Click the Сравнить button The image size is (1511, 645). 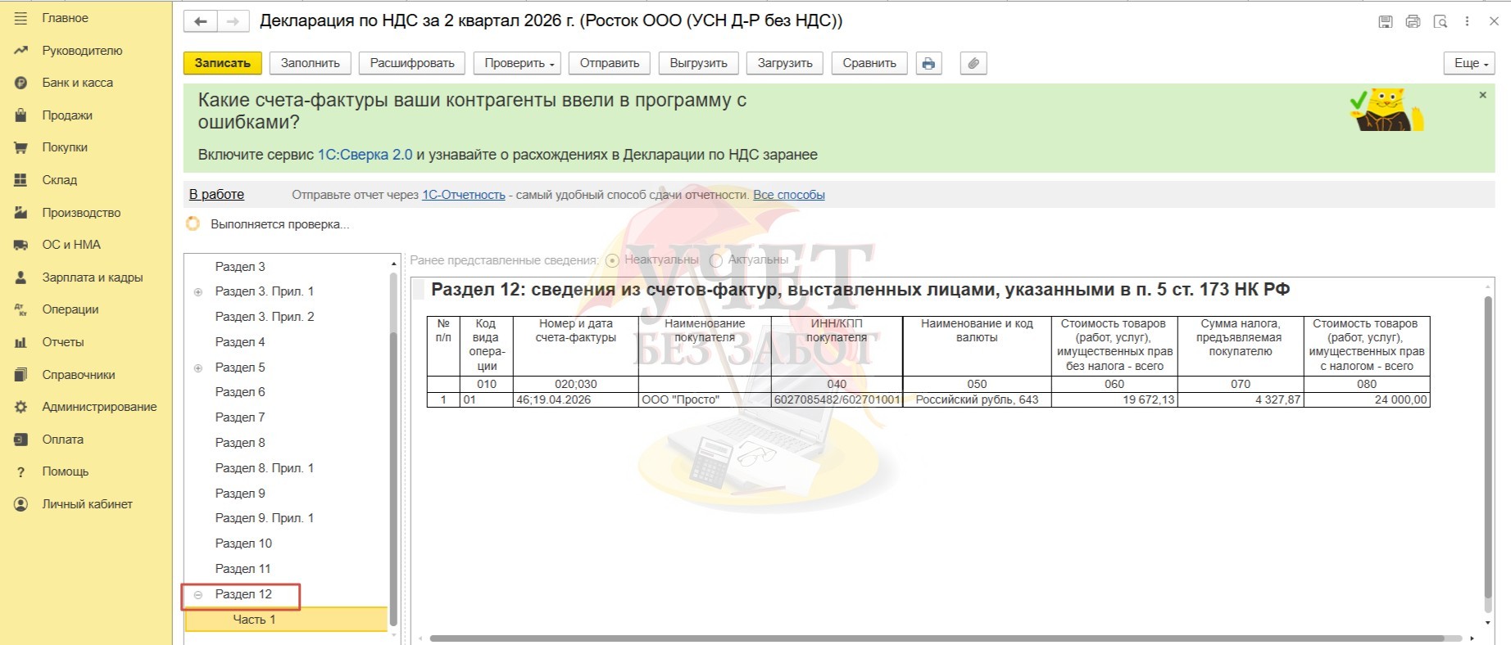coord(869,63)
